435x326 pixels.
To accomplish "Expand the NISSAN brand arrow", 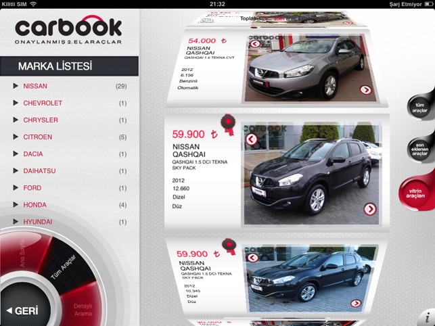I will click(16, 86).
